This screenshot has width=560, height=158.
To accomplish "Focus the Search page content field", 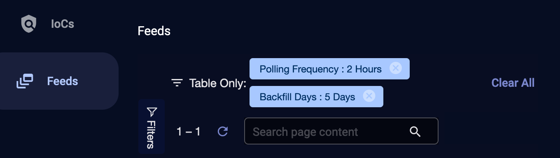I will click(x=341, y=131).
